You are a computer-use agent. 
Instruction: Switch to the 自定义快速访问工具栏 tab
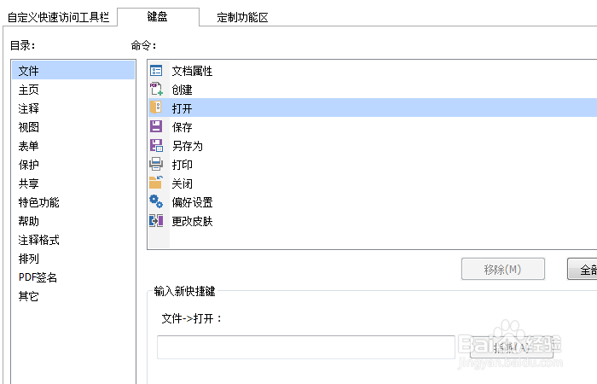pos(58,17)
